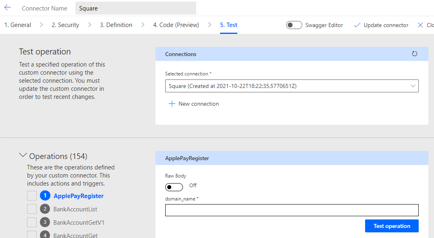Click the Connector Name field containing Square
This screenshot has width=434, height=238.
click(x=136, y=8)
